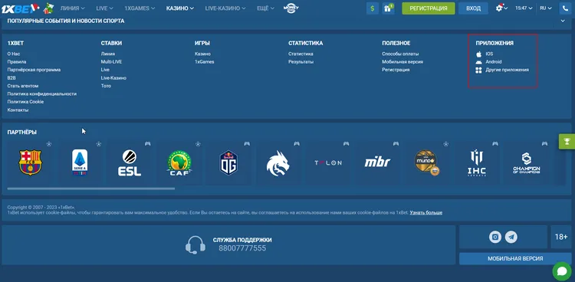Image resolution: width=575 pixels, height=282 pixels.
Task: Expand the КАЗИНО menu
Action: (180, 8)
